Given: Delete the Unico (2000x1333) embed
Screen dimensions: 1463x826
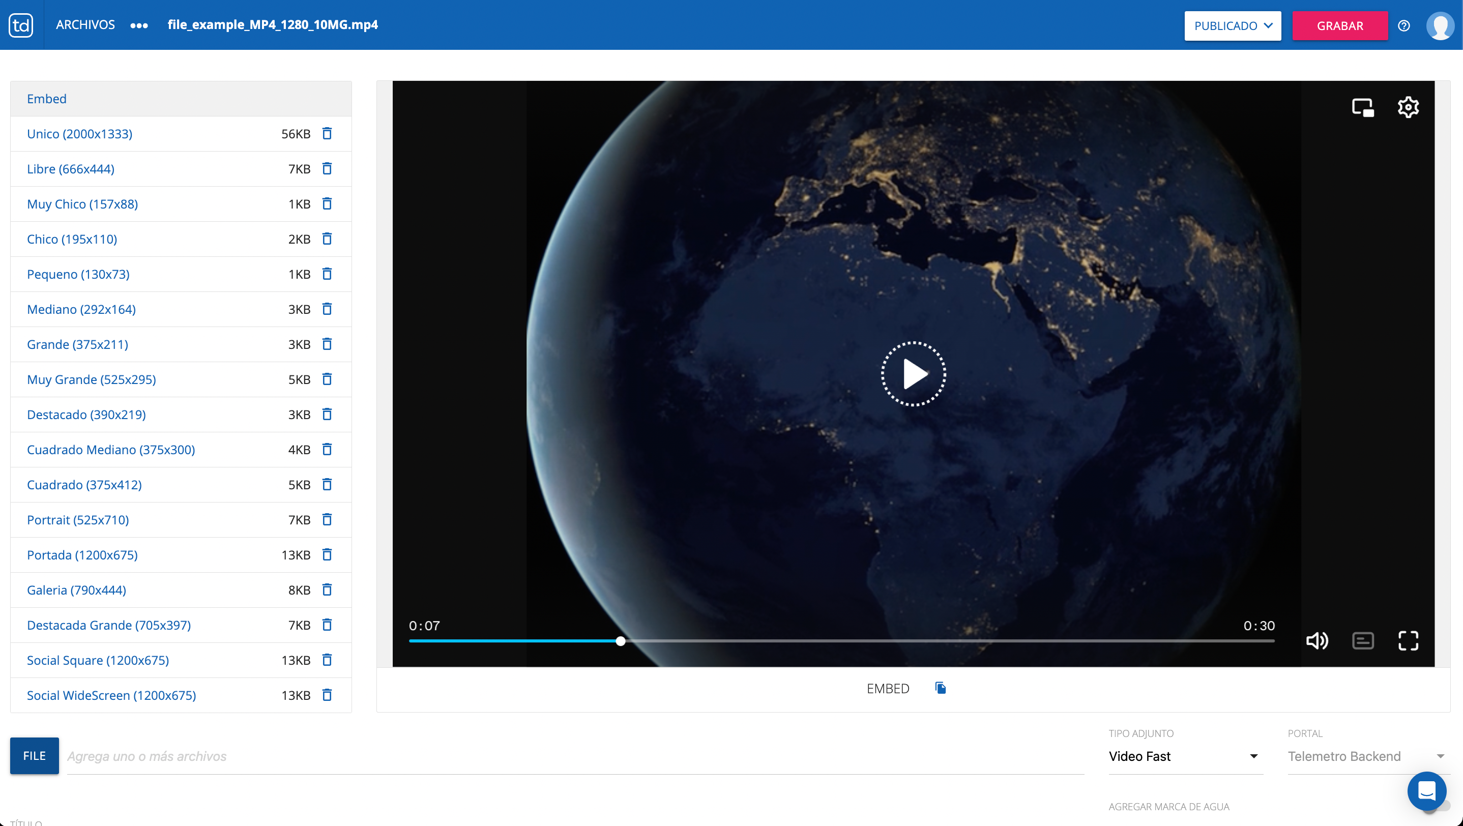Looking at the screenshot, I should 327,133.
